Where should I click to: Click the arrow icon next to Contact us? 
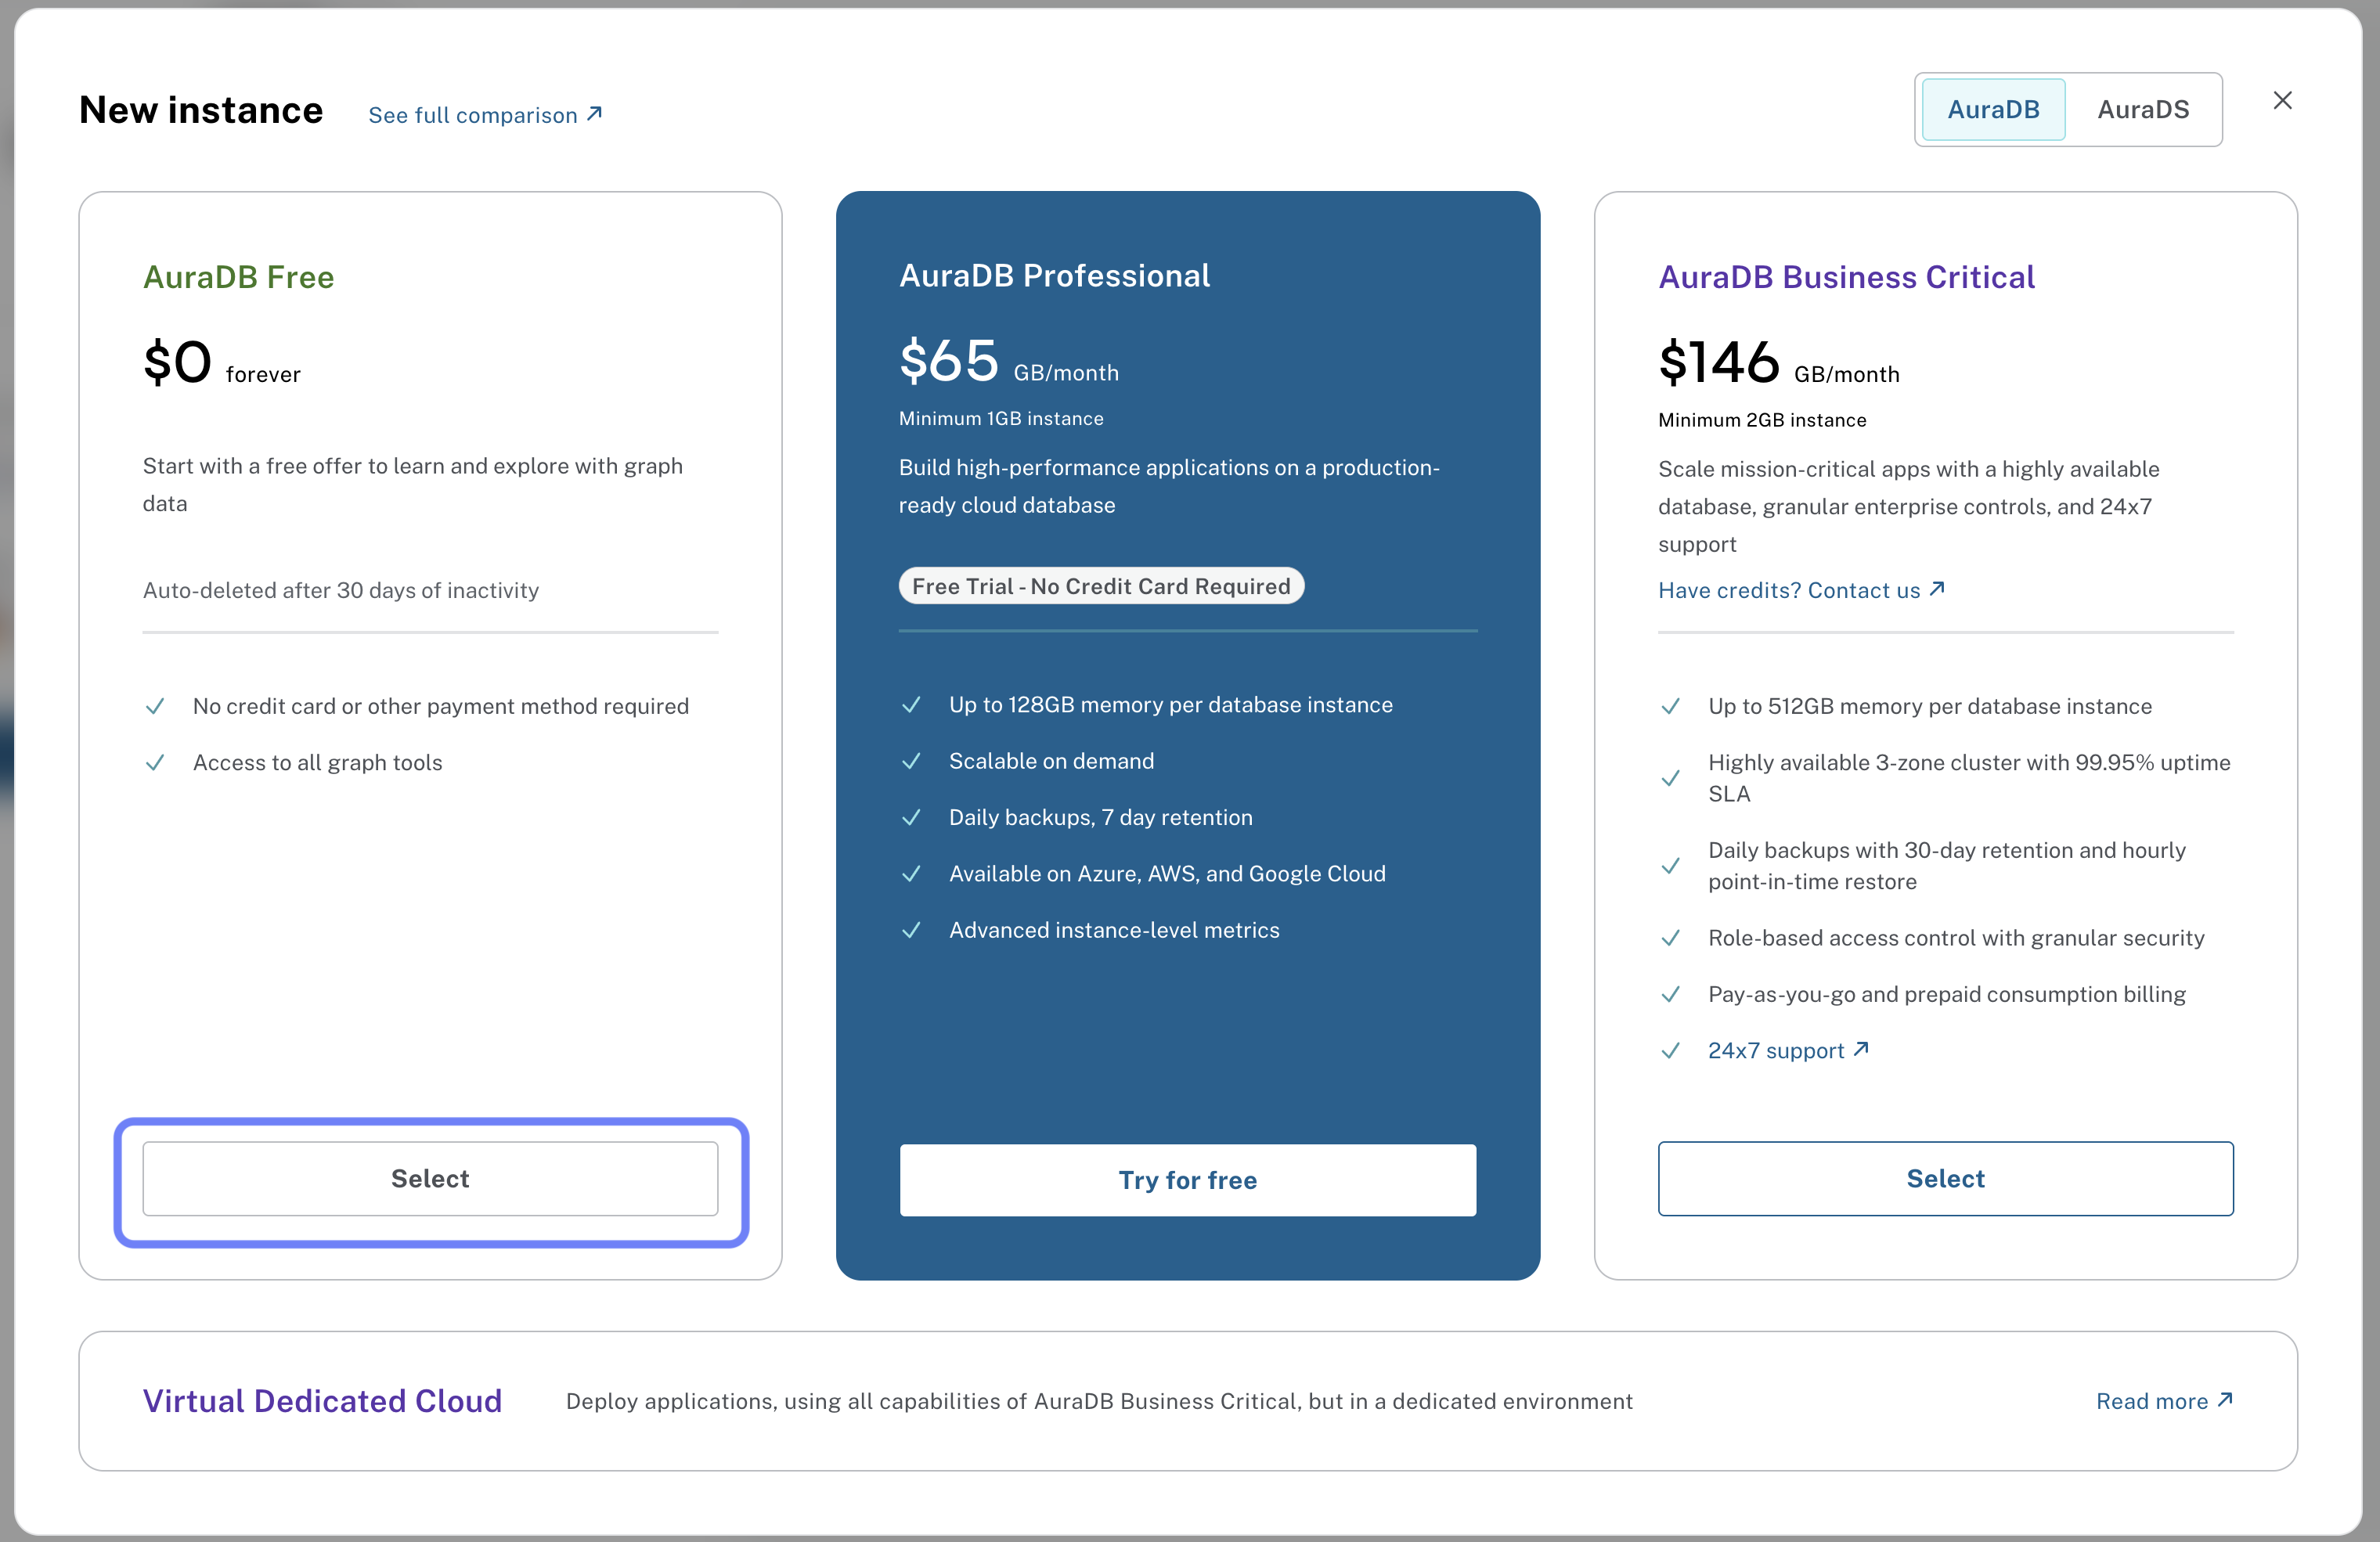click(1936, 589)
